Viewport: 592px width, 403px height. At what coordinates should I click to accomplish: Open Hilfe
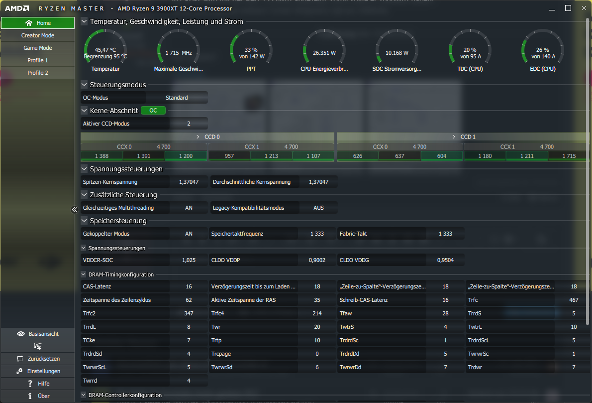[x=38, y=384]
